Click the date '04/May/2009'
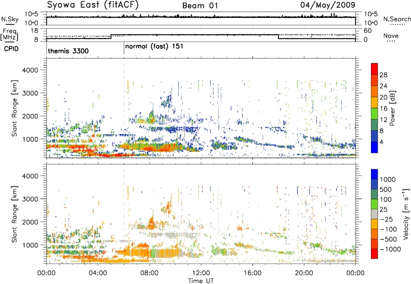411x284 pixels. coord(328,5)
